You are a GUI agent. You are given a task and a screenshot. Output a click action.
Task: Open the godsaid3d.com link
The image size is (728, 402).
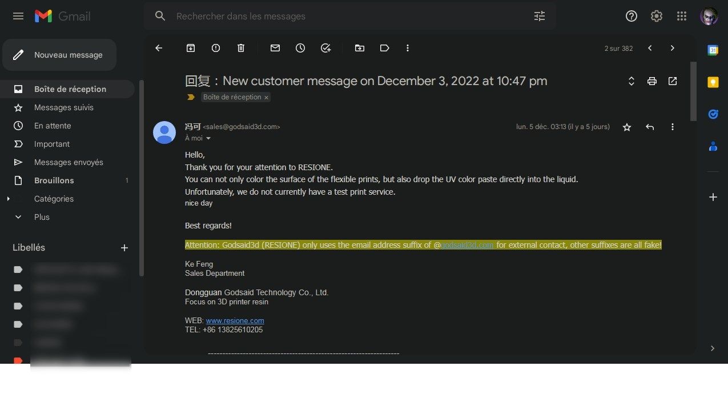tap(467, 245)
